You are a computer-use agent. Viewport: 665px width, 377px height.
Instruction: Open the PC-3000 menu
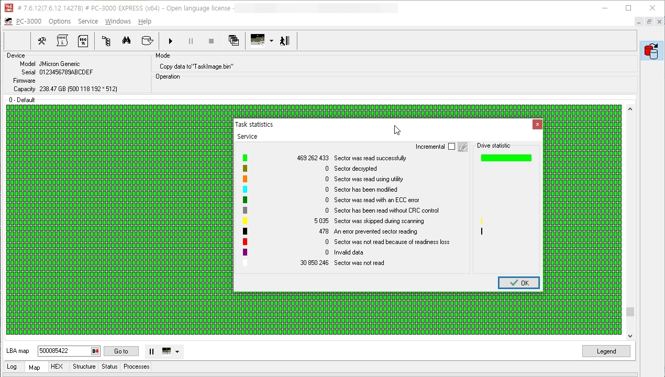[29, 21]
